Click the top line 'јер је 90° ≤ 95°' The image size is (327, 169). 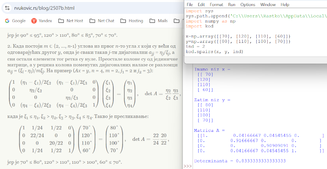(62, 36)
